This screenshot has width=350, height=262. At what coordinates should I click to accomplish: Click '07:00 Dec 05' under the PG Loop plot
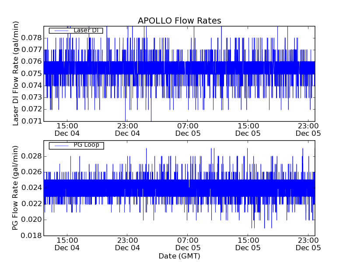pyautogui.click(x=188, y=244)
